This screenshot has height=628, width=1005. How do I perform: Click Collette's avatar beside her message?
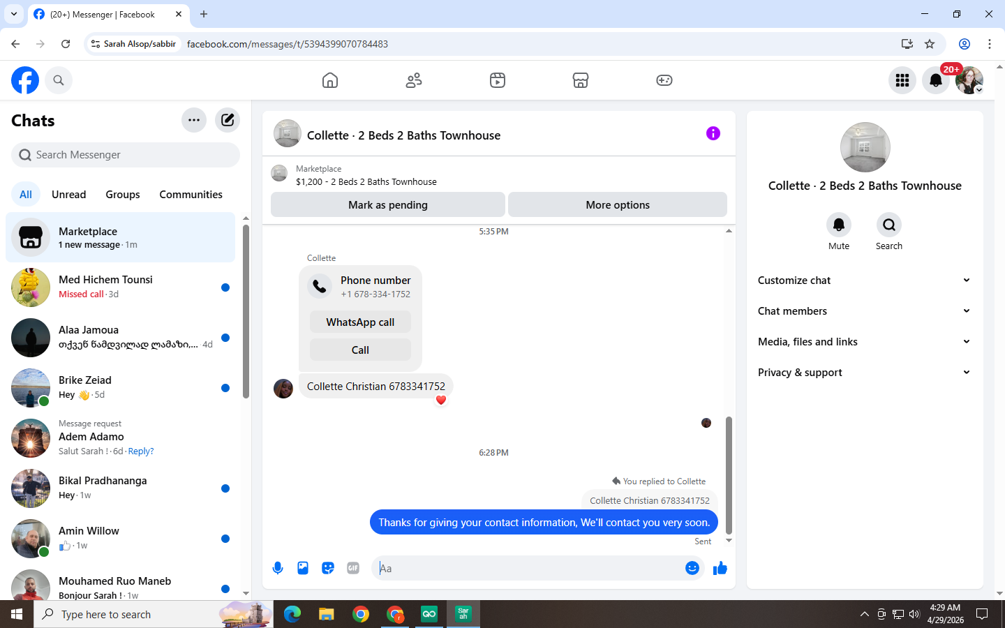(x=283, y=389)
